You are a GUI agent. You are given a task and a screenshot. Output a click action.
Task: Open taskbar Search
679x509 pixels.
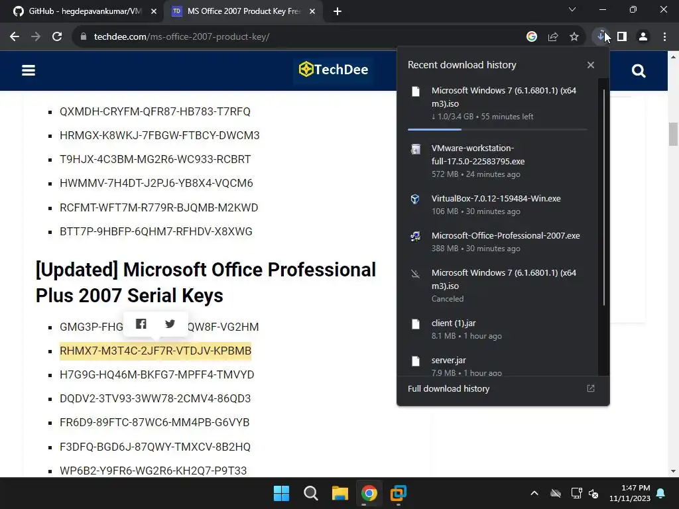click(x=310, y=493)
